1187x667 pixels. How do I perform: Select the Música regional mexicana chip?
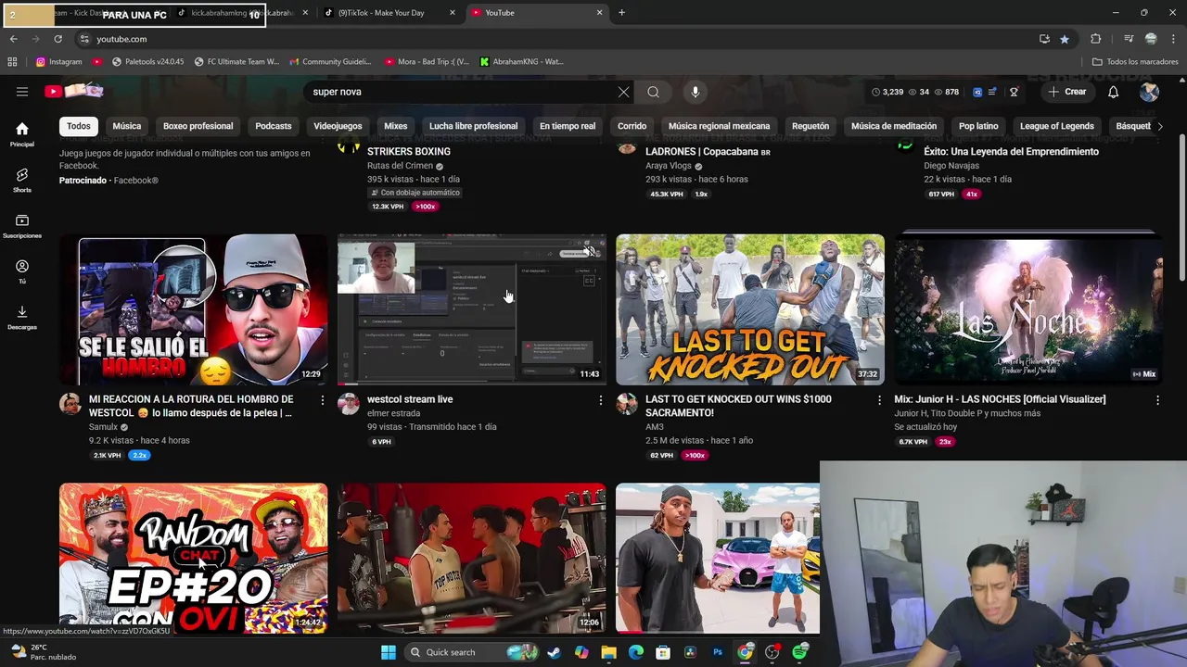[719, 126]
